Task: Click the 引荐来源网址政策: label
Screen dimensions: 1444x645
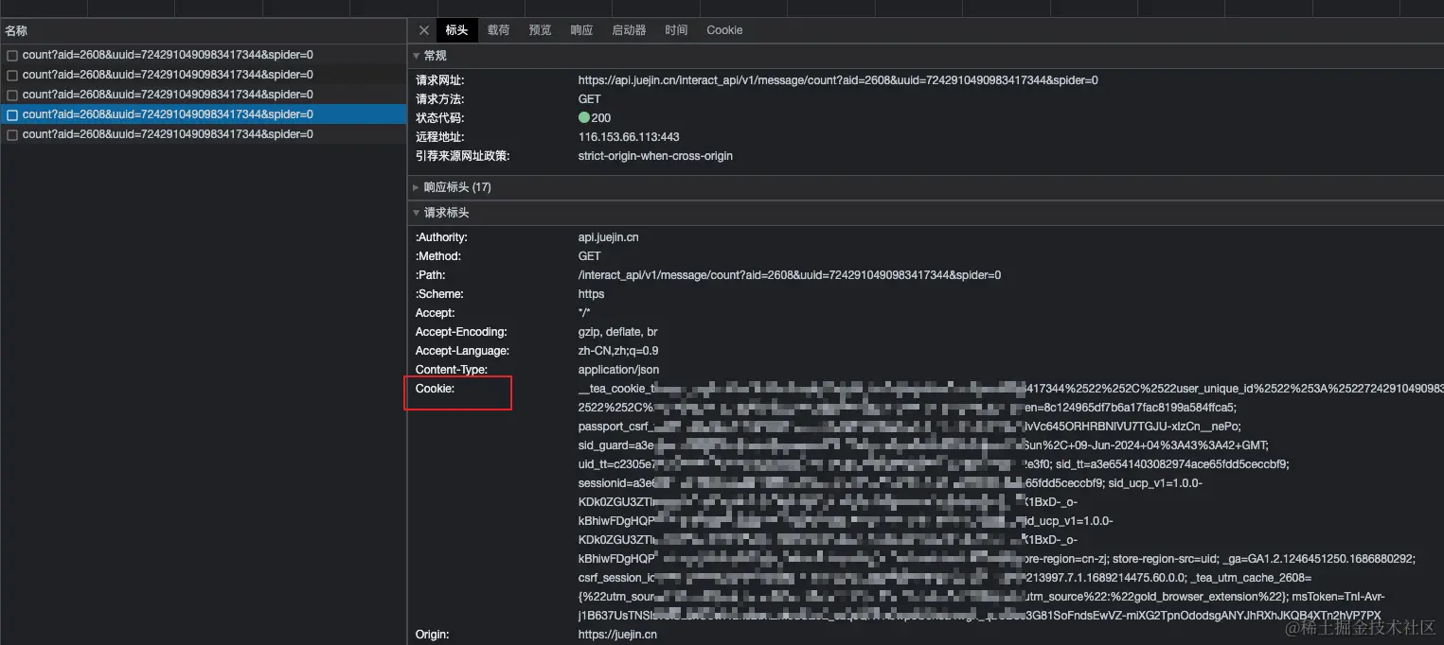Action: pos(463,156)
